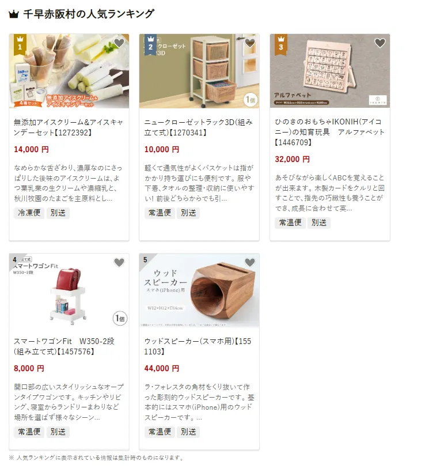444x476 pixels.
Task: Open ice cream product image
Action: point(69,71)
